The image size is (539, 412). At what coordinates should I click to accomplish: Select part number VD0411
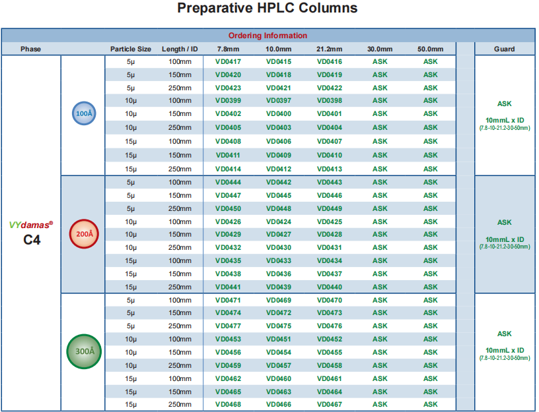pos(229,155)
